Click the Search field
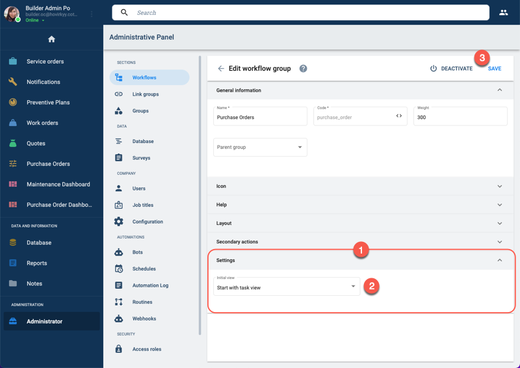 300,12
